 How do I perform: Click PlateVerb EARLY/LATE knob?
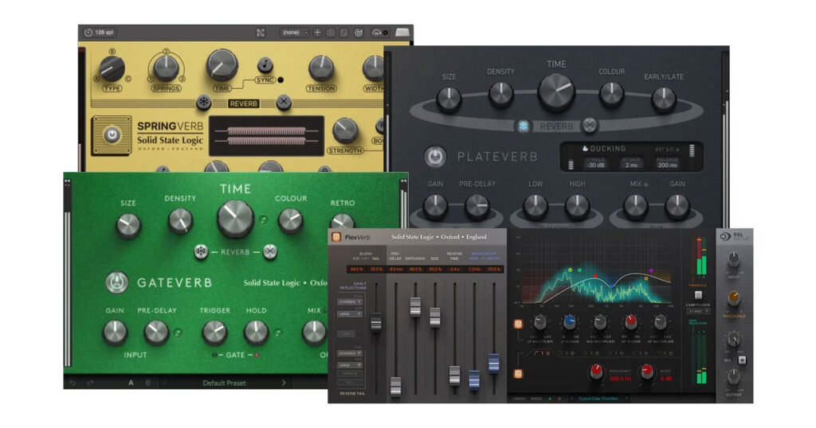(x=664, y=99)
